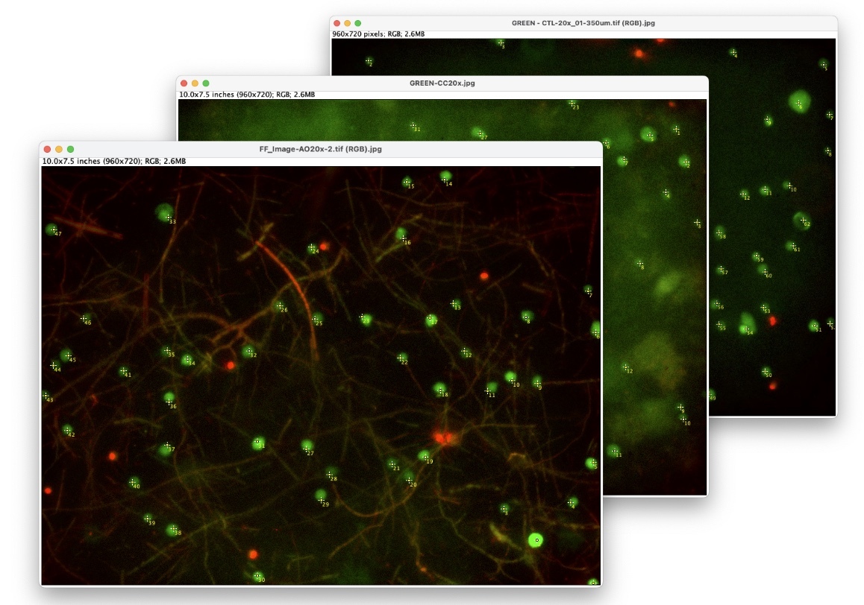Select point marker 36 in FF_Image window
The image size is (864, 605).
[x=169, y=402]
